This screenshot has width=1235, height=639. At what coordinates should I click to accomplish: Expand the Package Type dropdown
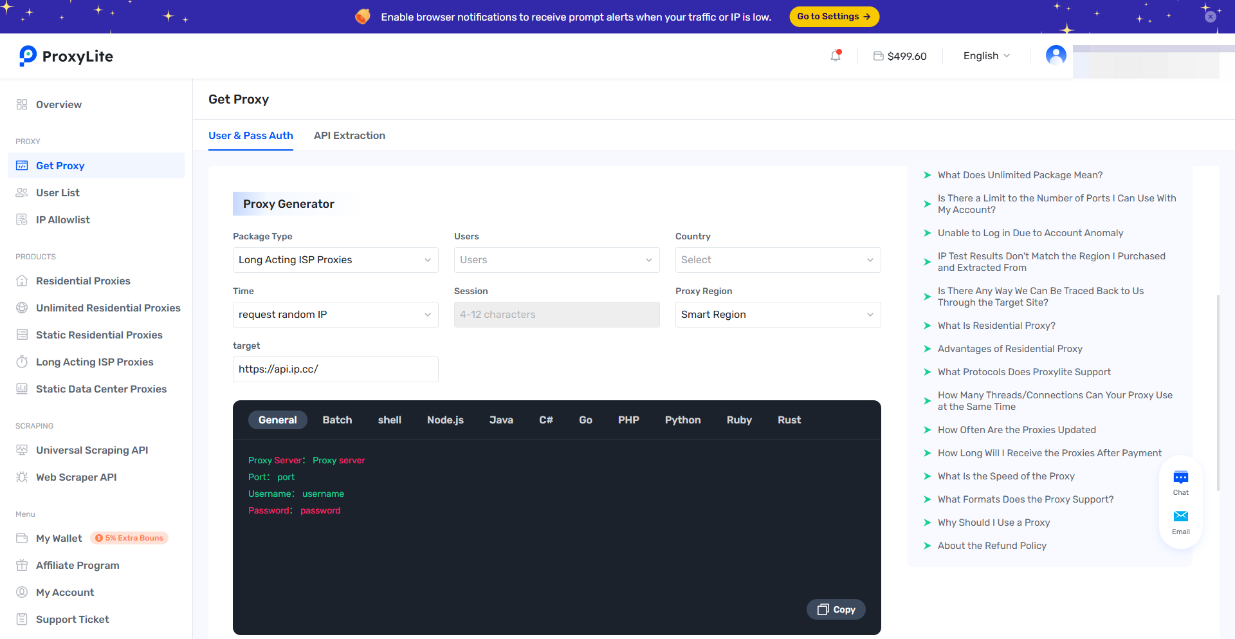tap(335, 260)
